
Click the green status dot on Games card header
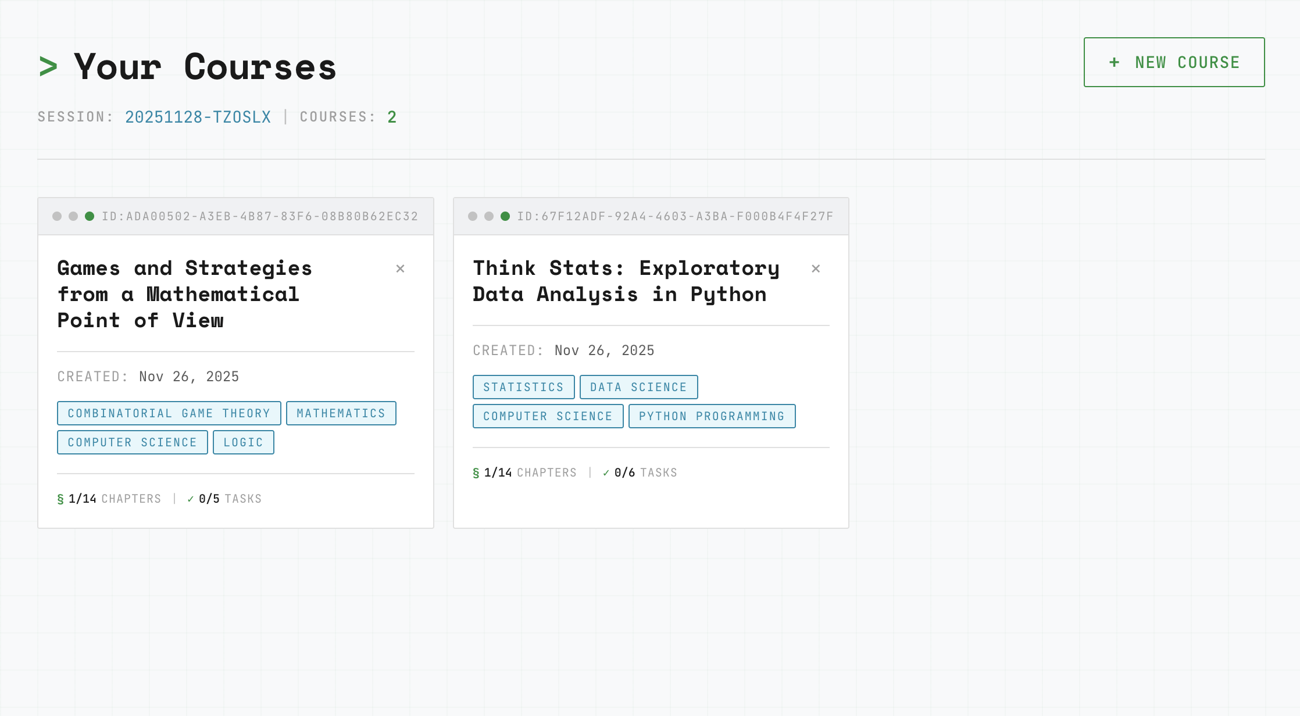[88, 216]
